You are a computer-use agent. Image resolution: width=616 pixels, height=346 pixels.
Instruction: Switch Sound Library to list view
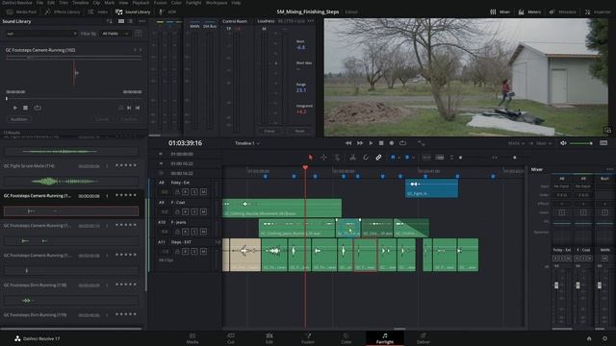(x=130, y=21)
